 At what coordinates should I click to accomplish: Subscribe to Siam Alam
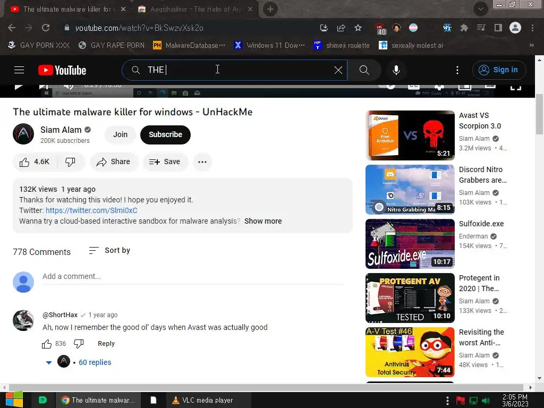pyautogui.click(x=166, y=134)
